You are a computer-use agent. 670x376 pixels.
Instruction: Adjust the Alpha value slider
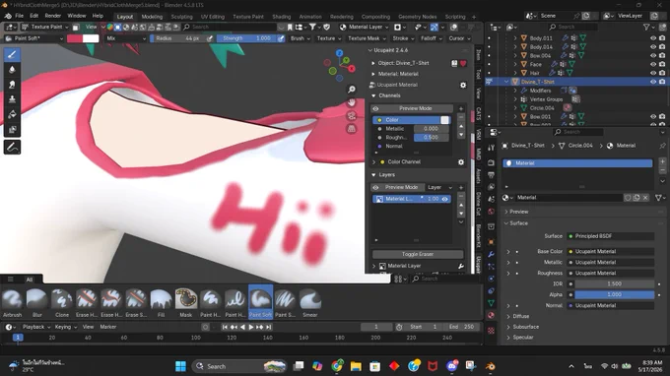pos(614,295)
